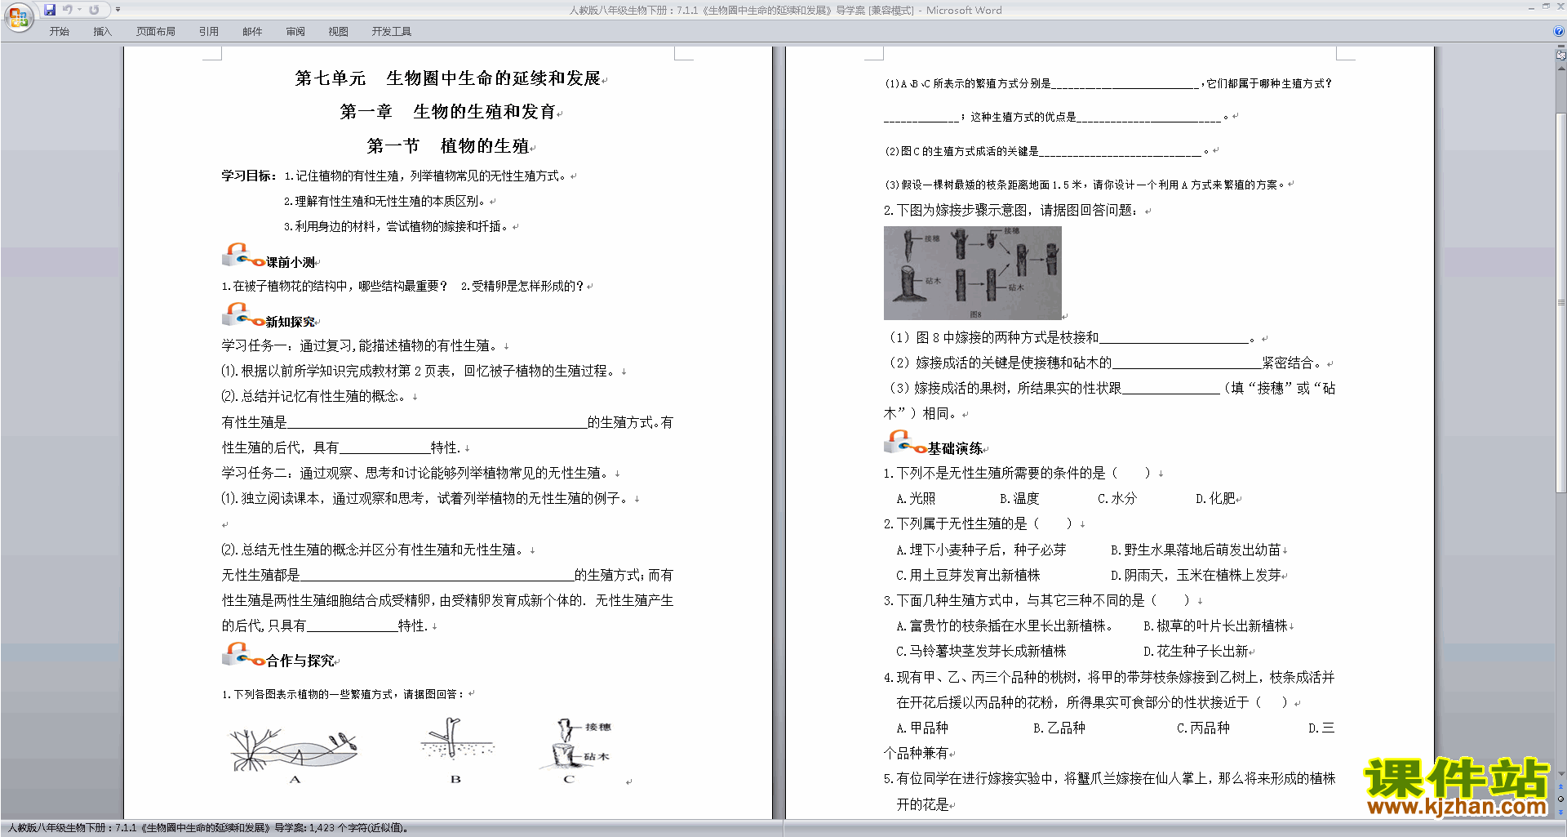Screen dimensions: 1567x837
Task: Open the 插入 ribbon tab
Action: point(102,32)
